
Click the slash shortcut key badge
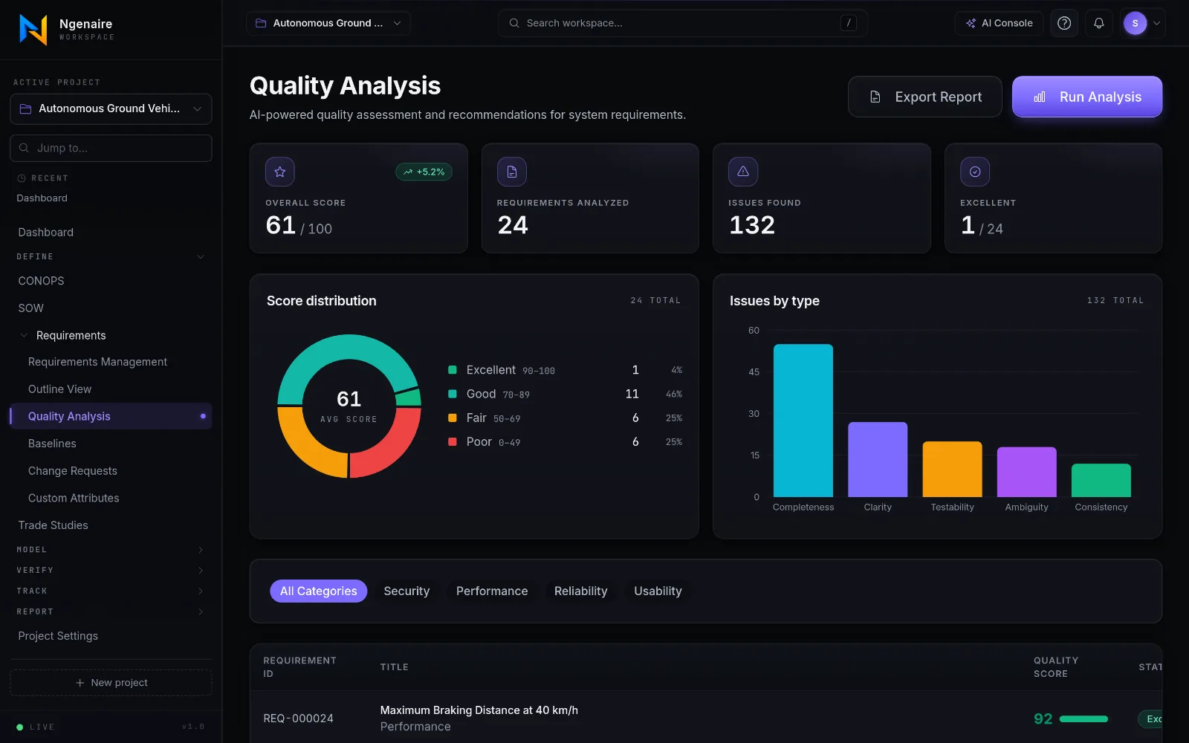click(849, 23)
